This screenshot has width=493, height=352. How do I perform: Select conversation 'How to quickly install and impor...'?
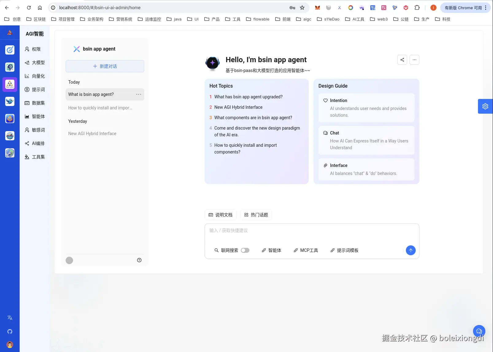105,108
